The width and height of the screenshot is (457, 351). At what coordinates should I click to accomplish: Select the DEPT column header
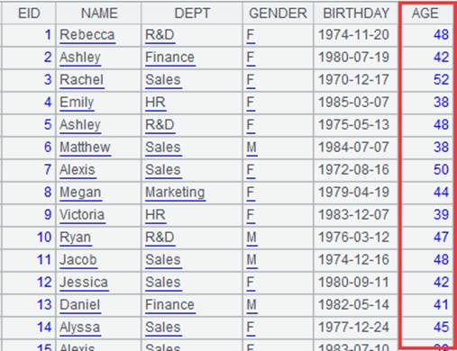(192, 13)
